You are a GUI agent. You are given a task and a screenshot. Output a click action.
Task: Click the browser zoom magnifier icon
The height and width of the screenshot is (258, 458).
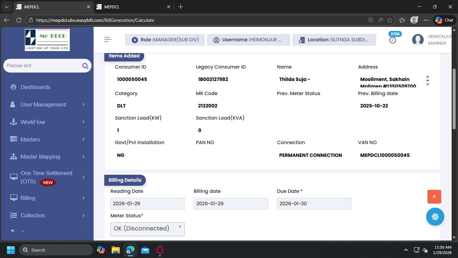point(371,20)
